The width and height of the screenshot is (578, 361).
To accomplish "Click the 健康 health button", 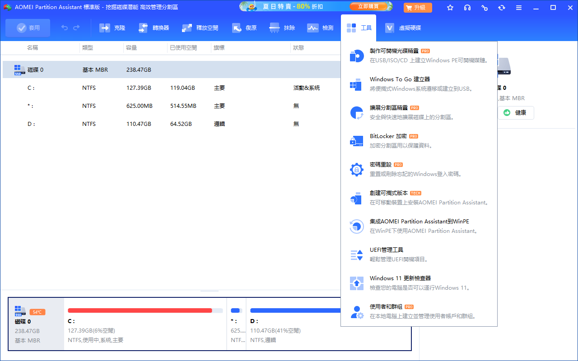I will coord(516,113).
